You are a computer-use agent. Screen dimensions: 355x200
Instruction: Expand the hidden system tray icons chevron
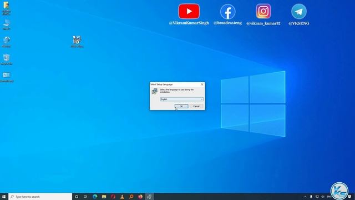(305, 197)
